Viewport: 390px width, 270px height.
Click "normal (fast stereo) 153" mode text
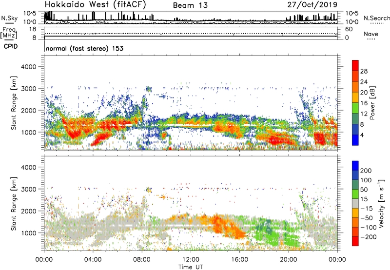coord(84,48)
